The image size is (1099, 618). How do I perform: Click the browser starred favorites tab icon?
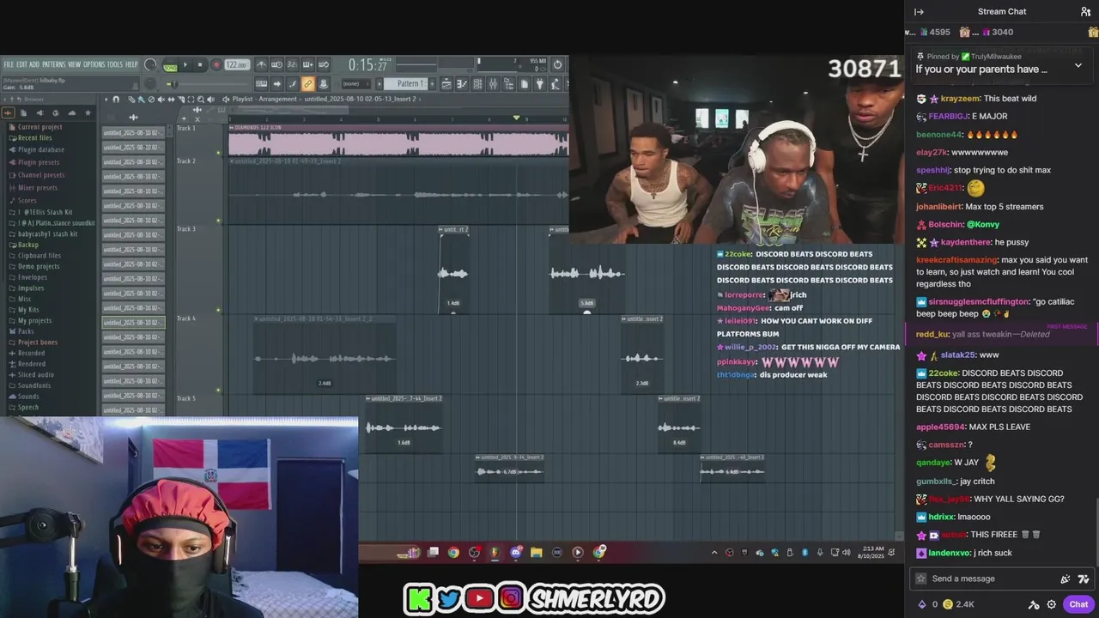pos(88,113)
